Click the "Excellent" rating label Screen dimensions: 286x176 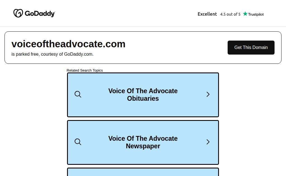(207, 14)
